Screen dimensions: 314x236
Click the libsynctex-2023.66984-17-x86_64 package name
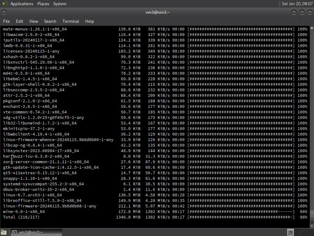click(41, 151)
